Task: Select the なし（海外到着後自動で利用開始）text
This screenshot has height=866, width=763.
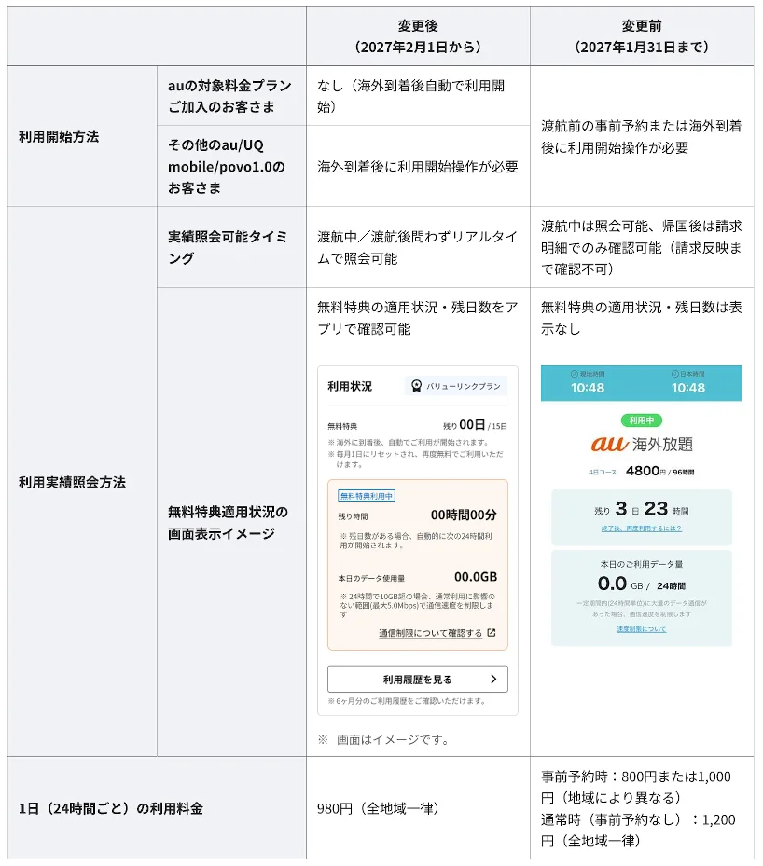Action: [x=411, y=96]
